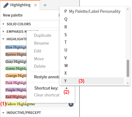Click scroll-up arrow in shortcut list
The width and height of the screenshot is (132, 117).
pos(128,9)
